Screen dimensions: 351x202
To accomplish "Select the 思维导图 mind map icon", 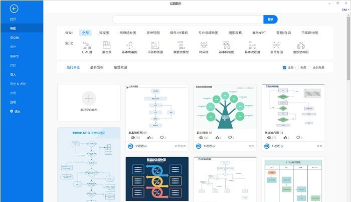I will tap(276, 45).
